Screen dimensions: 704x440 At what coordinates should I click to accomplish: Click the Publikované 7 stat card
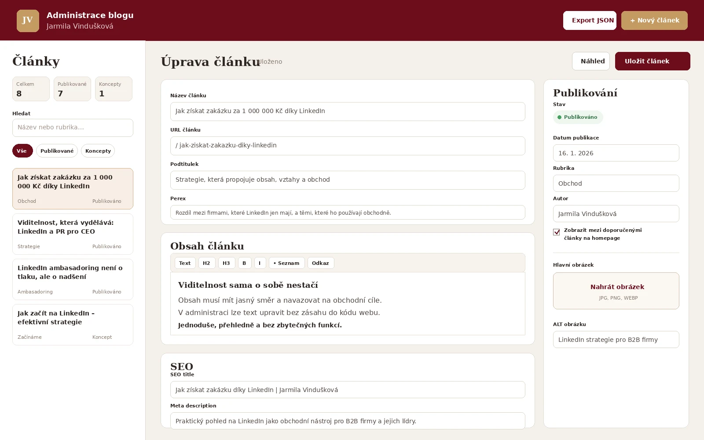[x=72, y=89]
